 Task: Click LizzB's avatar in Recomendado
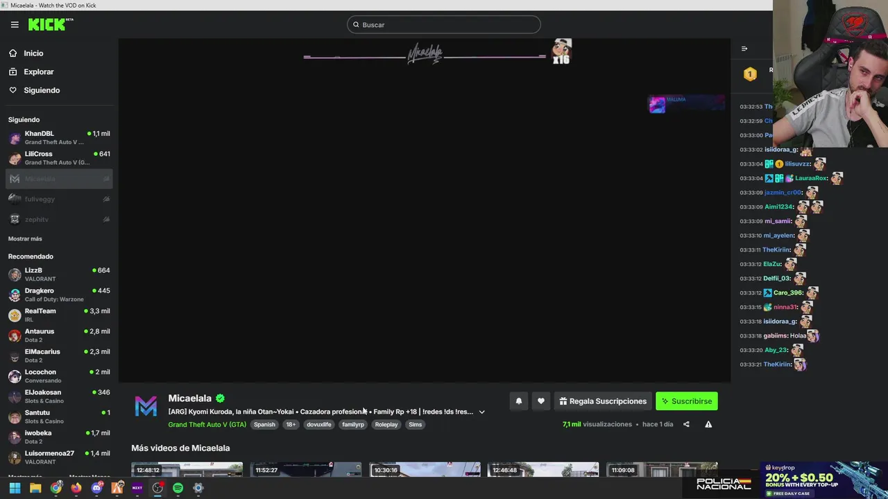click(x=15, y=274)
